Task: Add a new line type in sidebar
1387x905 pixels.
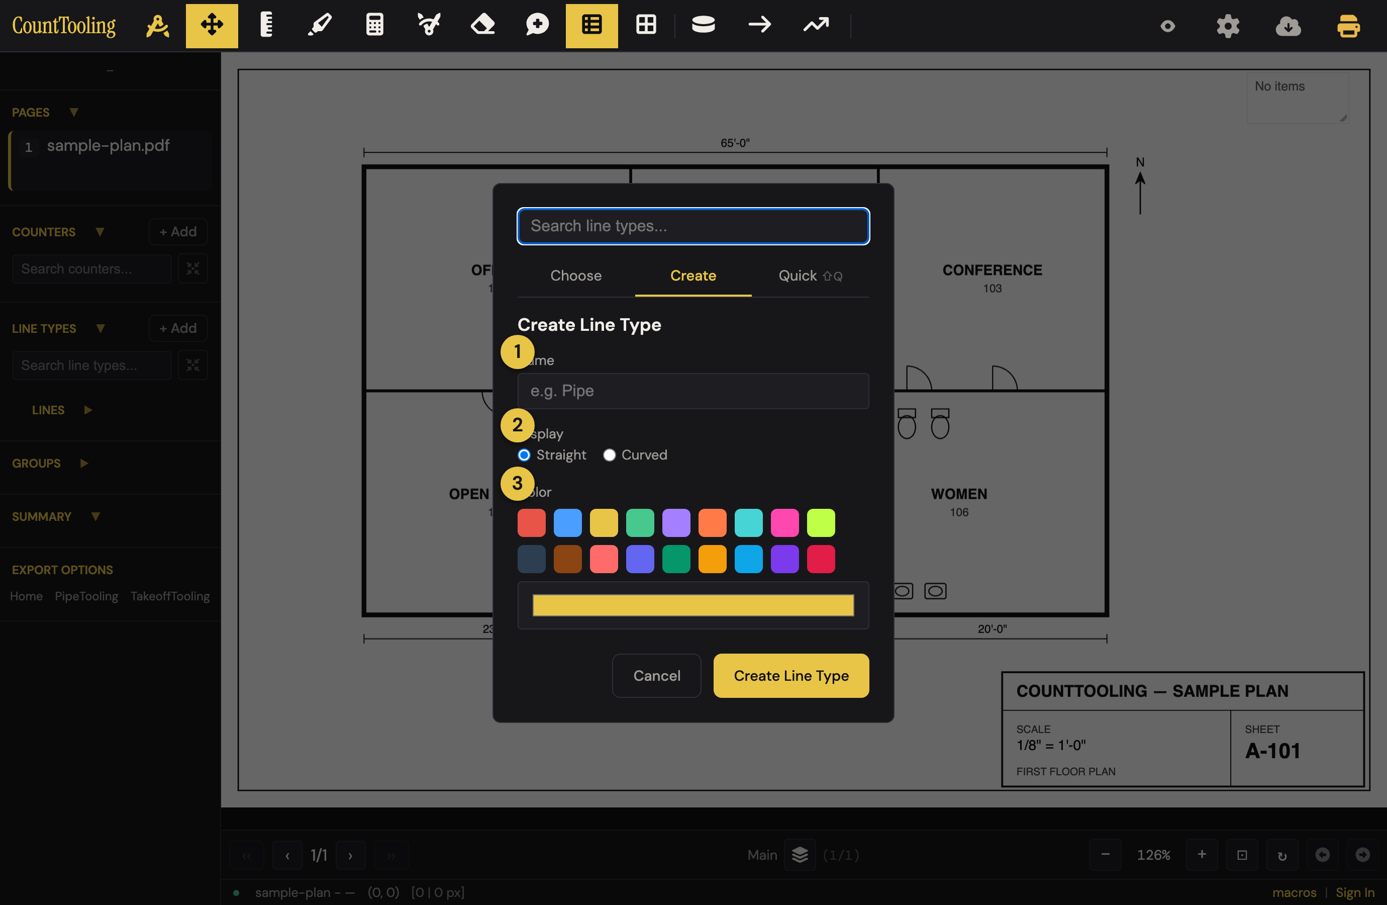Action: pos(178,328)
